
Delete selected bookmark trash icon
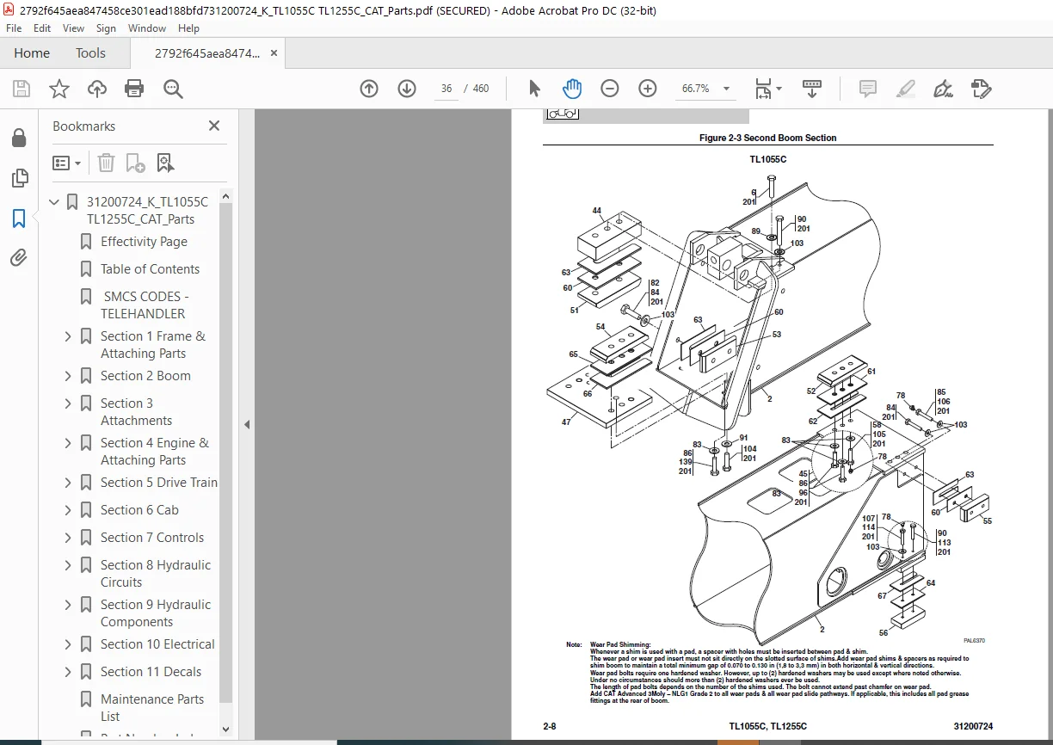pyautogui.click(x=106, y=163)
